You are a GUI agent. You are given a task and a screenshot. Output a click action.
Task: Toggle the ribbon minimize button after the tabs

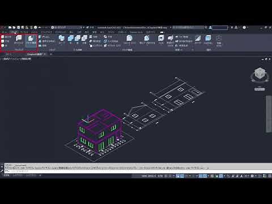[x=161, y=32]
